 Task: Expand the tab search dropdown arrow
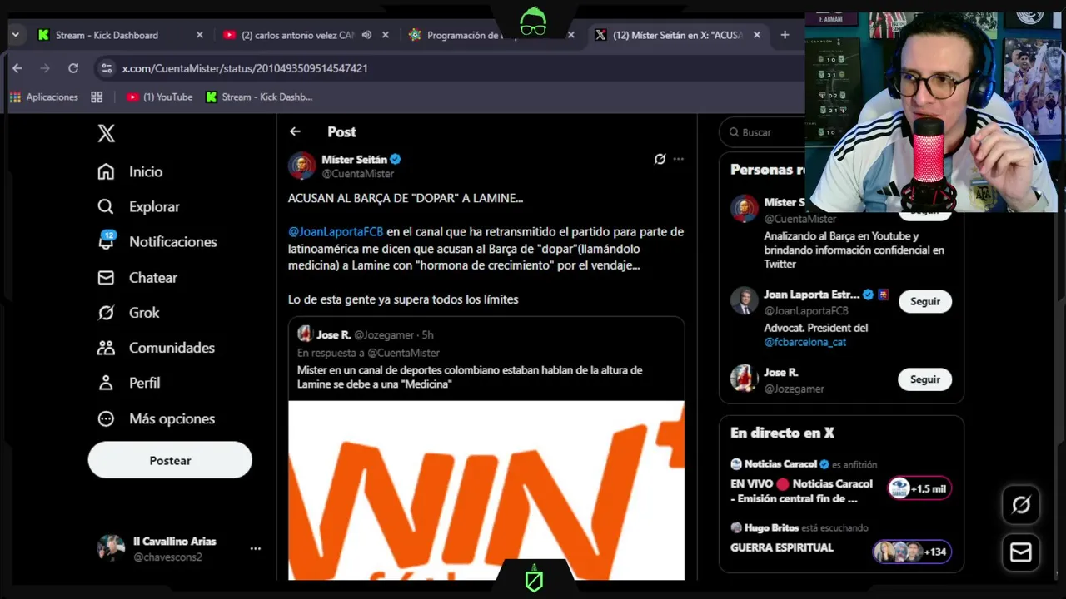[x=15, y=35]
